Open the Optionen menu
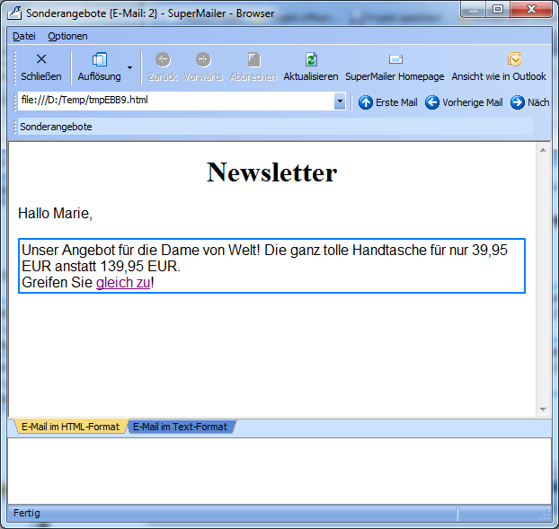Viewport: 559px width, 529px height. 67,36
